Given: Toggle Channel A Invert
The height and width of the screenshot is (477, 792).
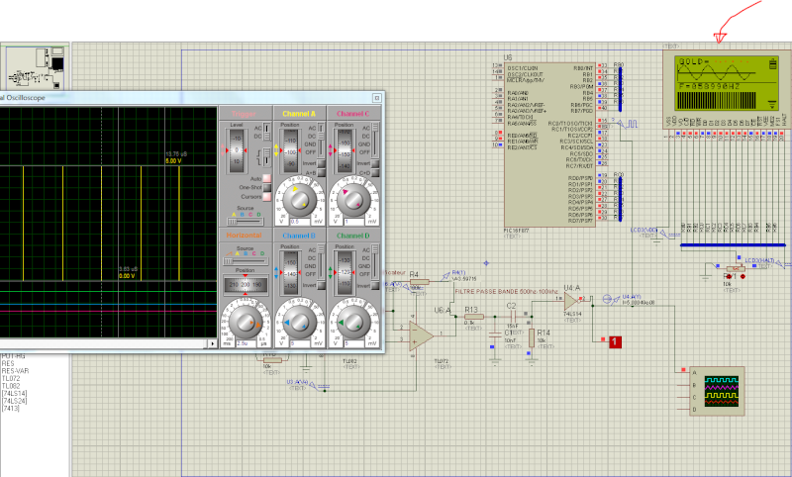Looking at the screenshot, I should click(x=321, y=163).
